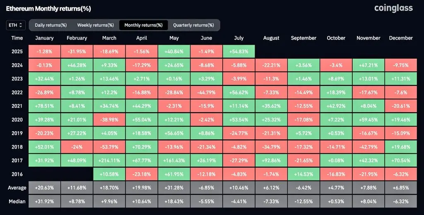Switch to Weekly returns(%) tab

pyautogui.click(x=96, y=25)
